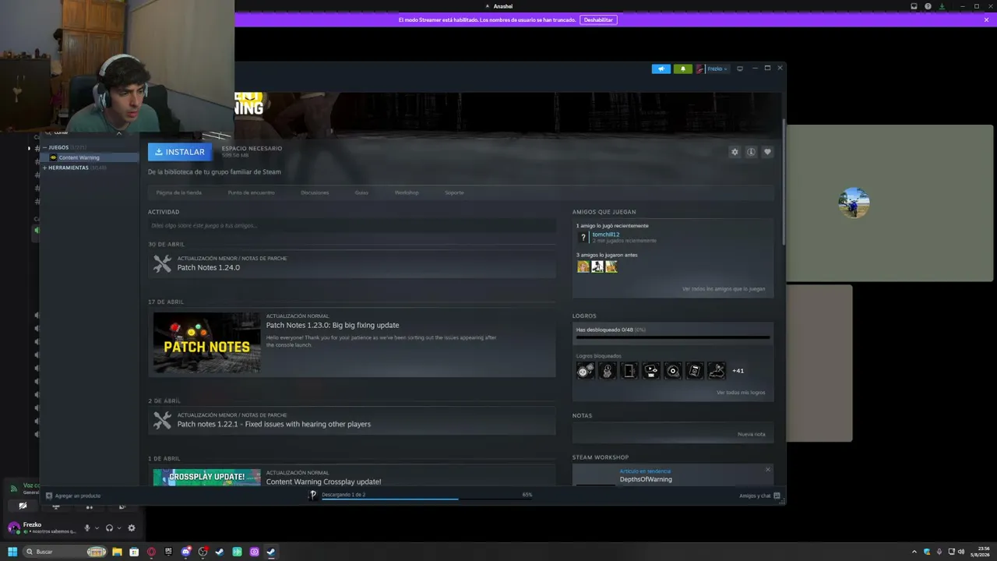Screen dimensions: 997x561
Task: Open Steam announcements megaphone button
Action: pyautogui.click(x=661, y=69)
